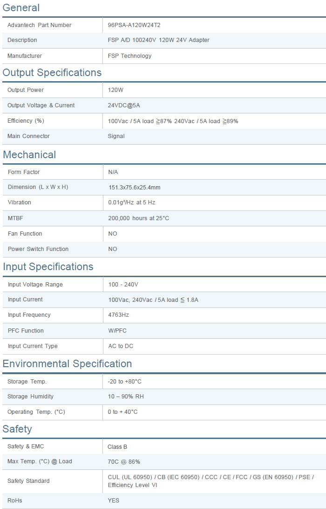Click the Input Specifications heading
Viewport: 326px width, 509px height.
[x=48, y=267]
